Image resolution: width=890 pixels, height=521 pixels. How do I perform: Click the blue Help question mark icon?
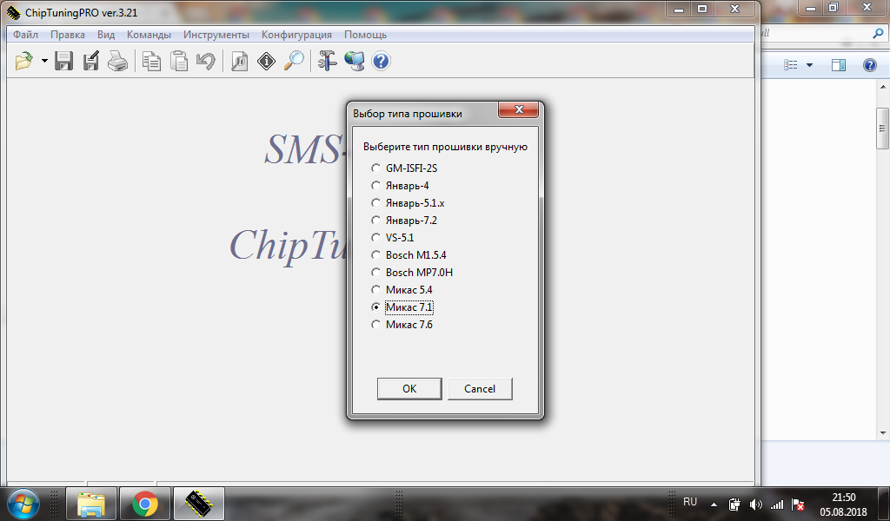tap(381, 62)
